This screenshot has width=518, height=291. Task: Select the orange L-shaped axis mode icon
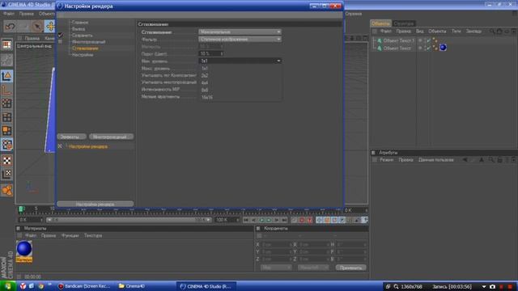6,90
